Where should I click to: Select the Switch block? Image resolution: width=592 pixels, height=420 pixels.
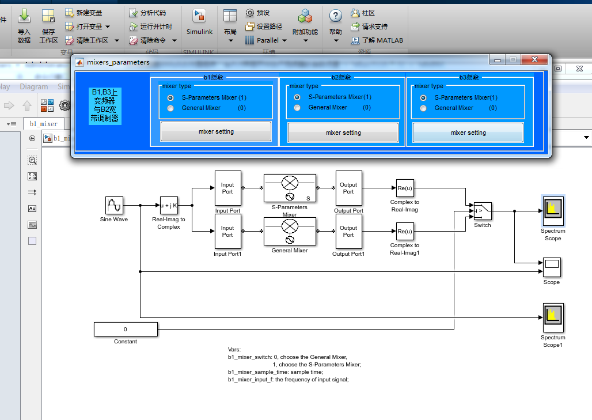(x=483, y=211)
